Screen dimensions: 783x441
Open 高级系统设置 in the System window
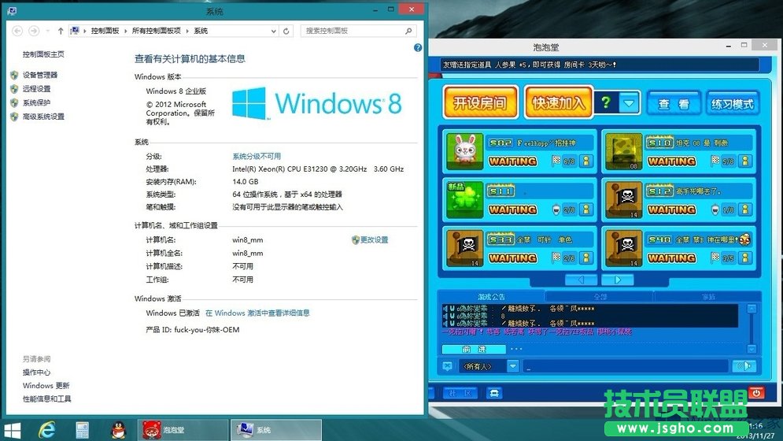tap(43, 117)
